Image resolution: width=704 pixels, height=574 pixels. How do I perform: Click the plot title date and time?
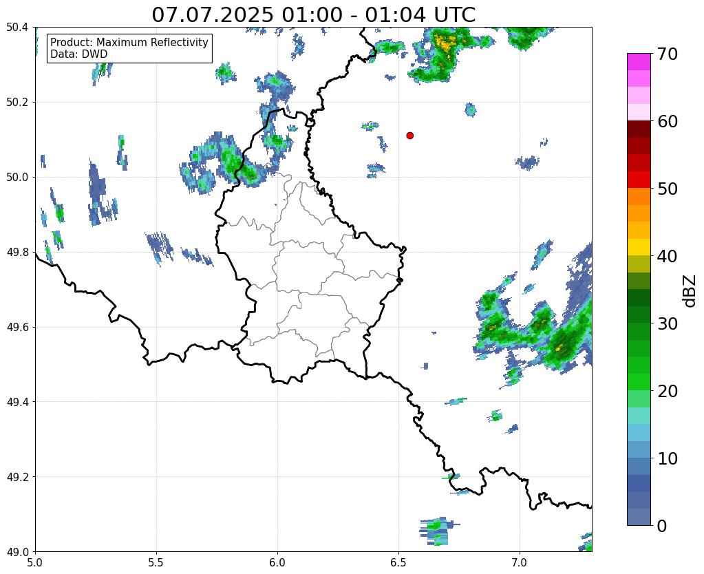(313, 15)
